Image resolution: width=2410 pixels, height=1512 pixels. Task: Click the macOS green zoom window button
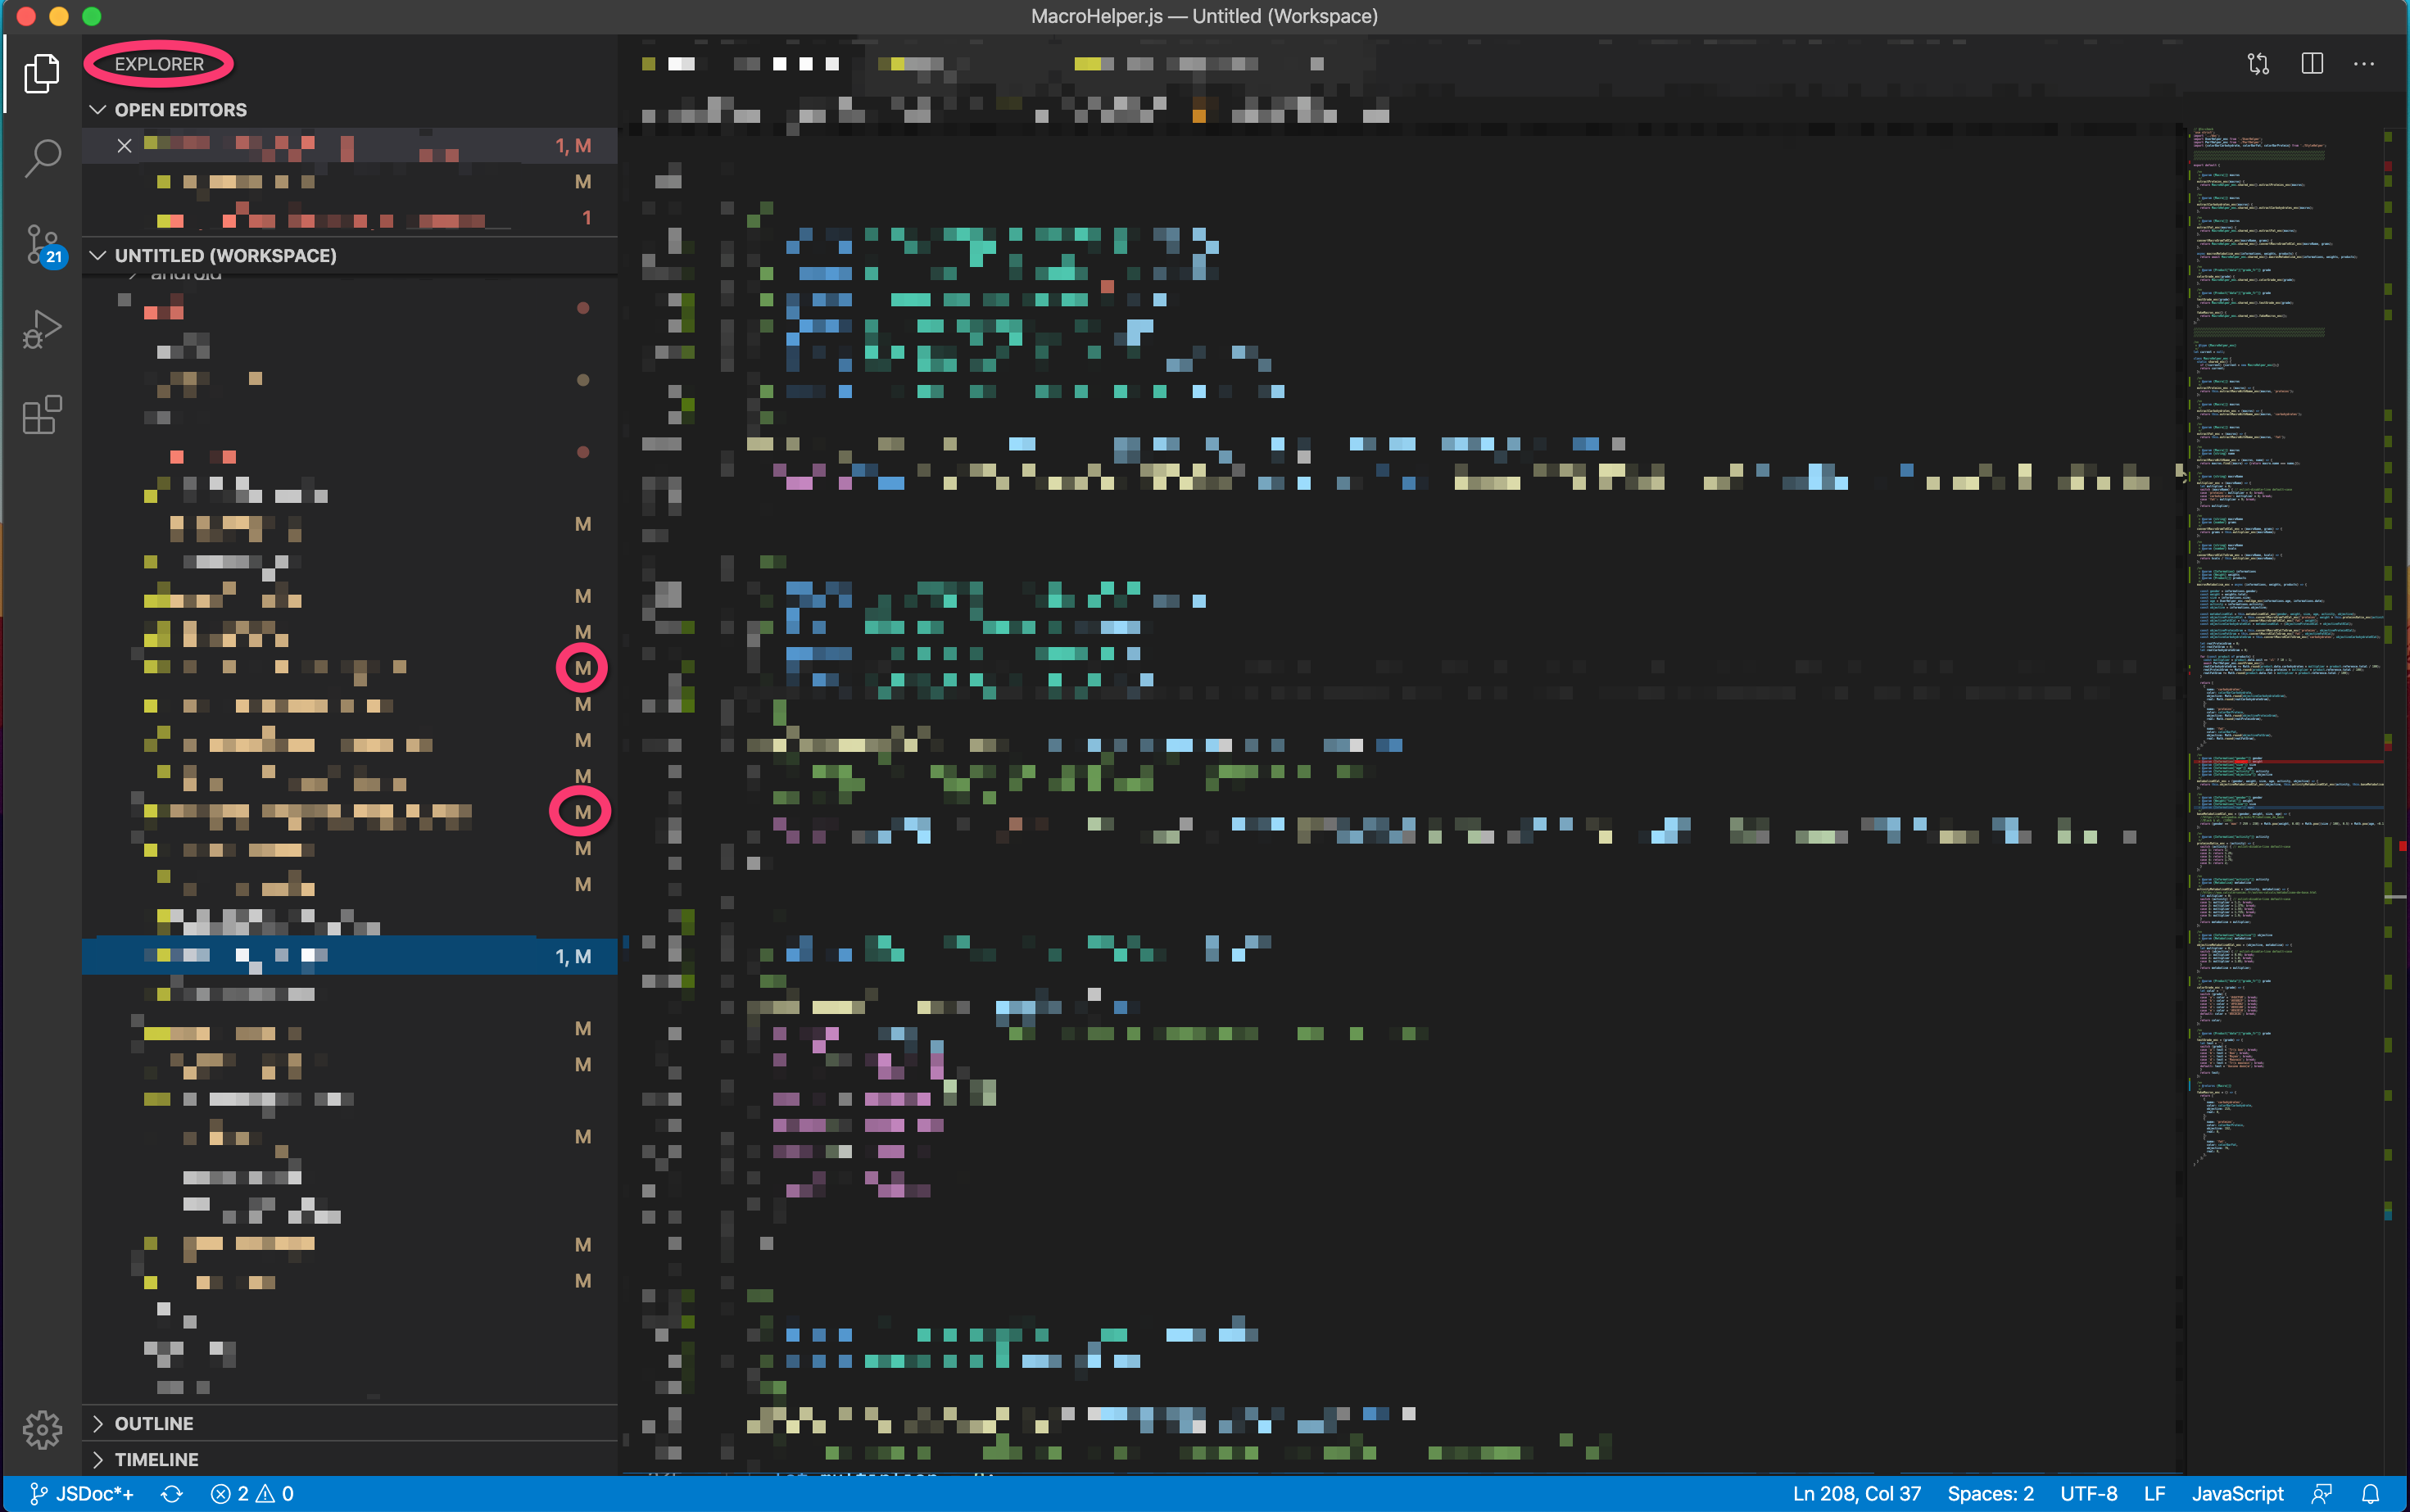coord(91,16)
